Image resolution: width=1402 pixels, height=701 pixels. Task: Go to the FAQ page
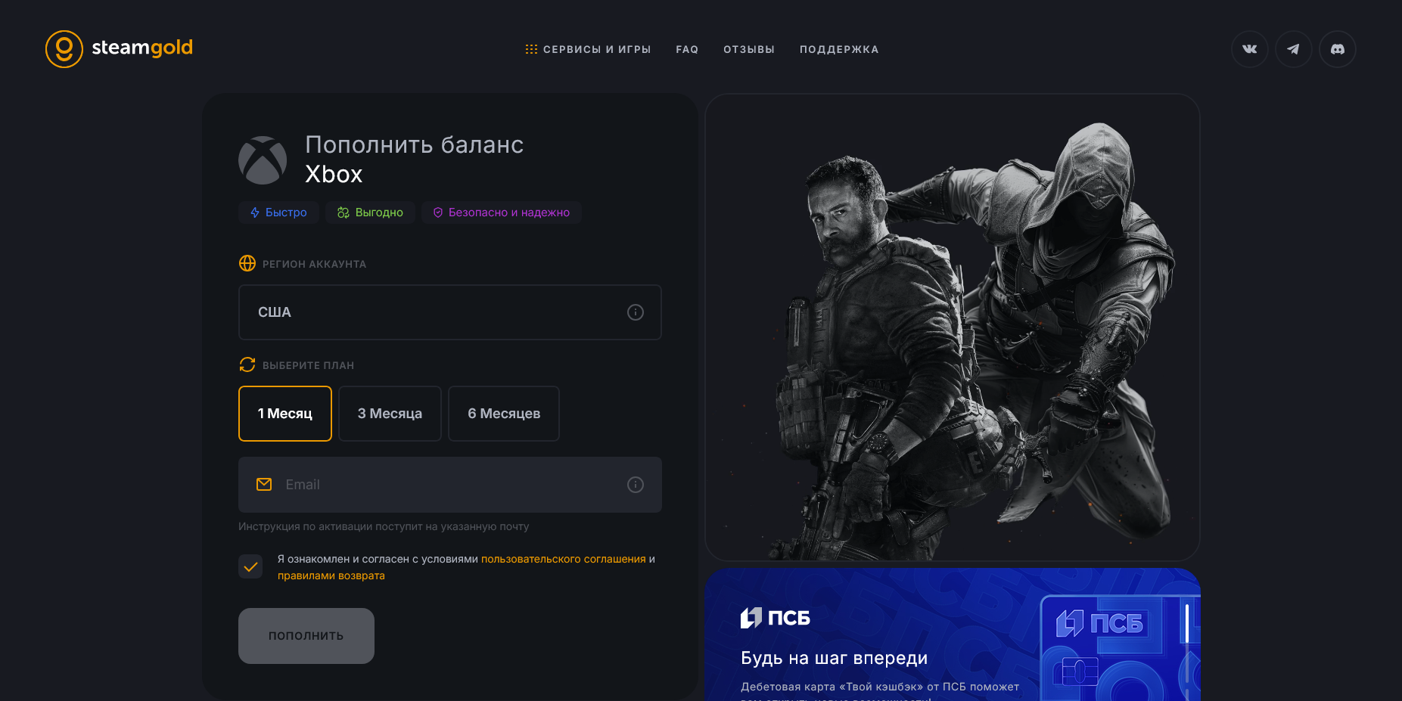[687, 49]
